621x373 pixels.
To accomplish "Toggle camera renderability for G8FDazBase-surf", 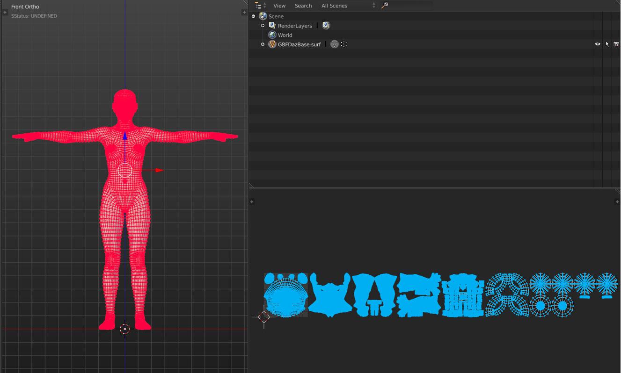I will (616, 44).
